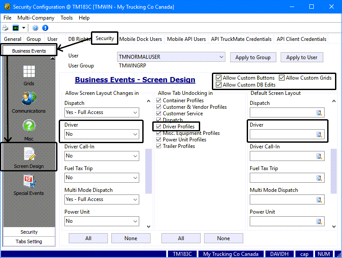Click the Apply to Group button
Viewport: 342px width, 258px height.
253,57
